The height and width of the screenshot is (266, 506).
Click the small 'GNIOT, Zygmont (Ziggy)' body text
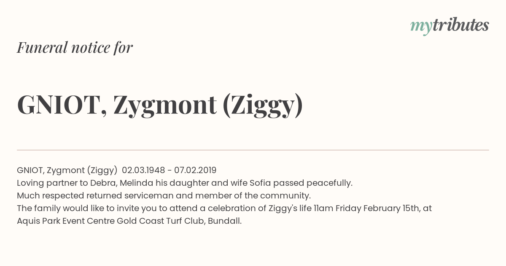(x=67, y=170)
